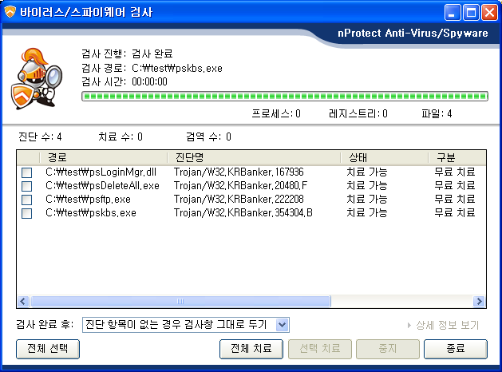Click 무료 치료 cell for pskbs.exe

pyautogui.click(x=455, y=213)
